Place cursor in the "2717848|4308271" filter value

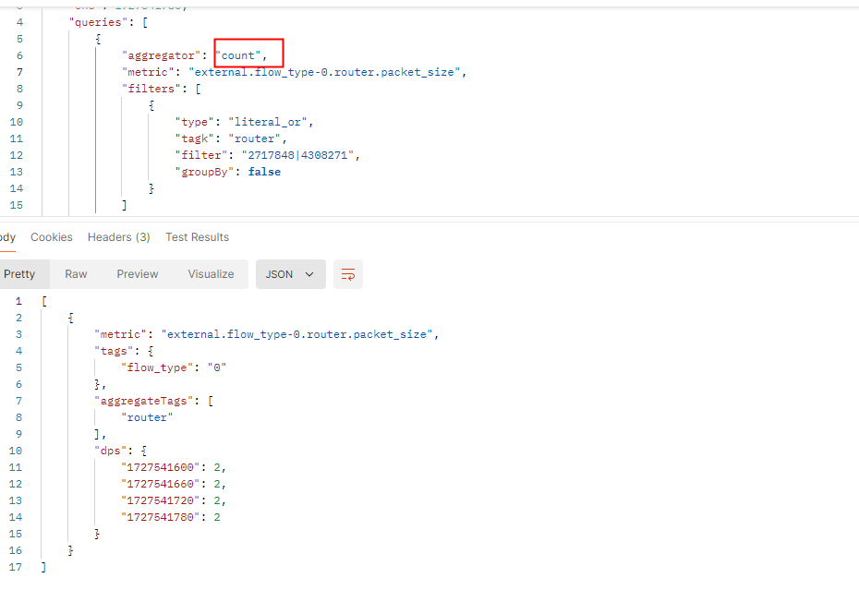(299, 155)
